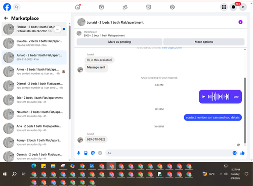This screenshot has height=186, width=253.
Task: Go to the Home feed icon
Action: point(78,7)
